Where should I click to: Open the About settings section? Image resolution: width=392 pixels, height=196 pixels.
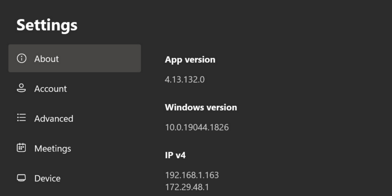click(75, 59)
